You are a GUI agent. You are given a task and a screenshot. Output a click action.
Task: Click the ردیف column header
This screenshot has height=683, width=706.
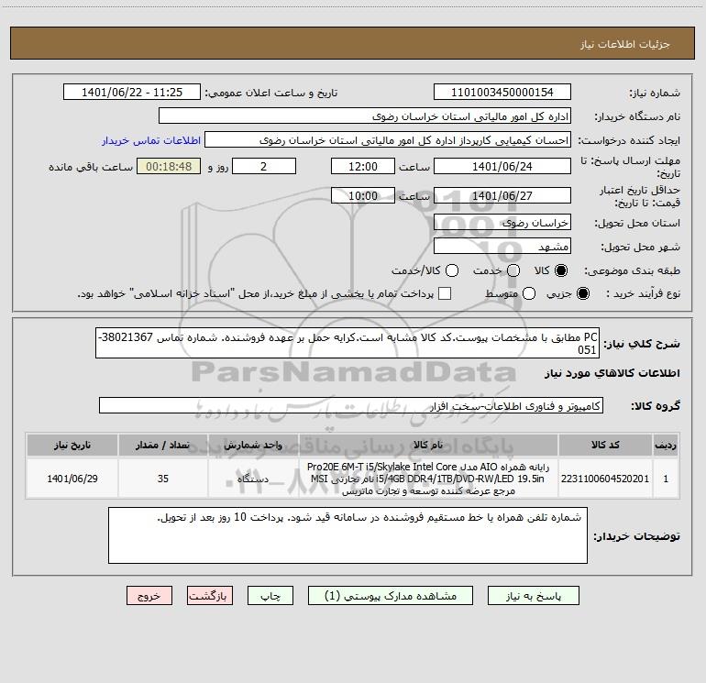(x=666, y=445)
